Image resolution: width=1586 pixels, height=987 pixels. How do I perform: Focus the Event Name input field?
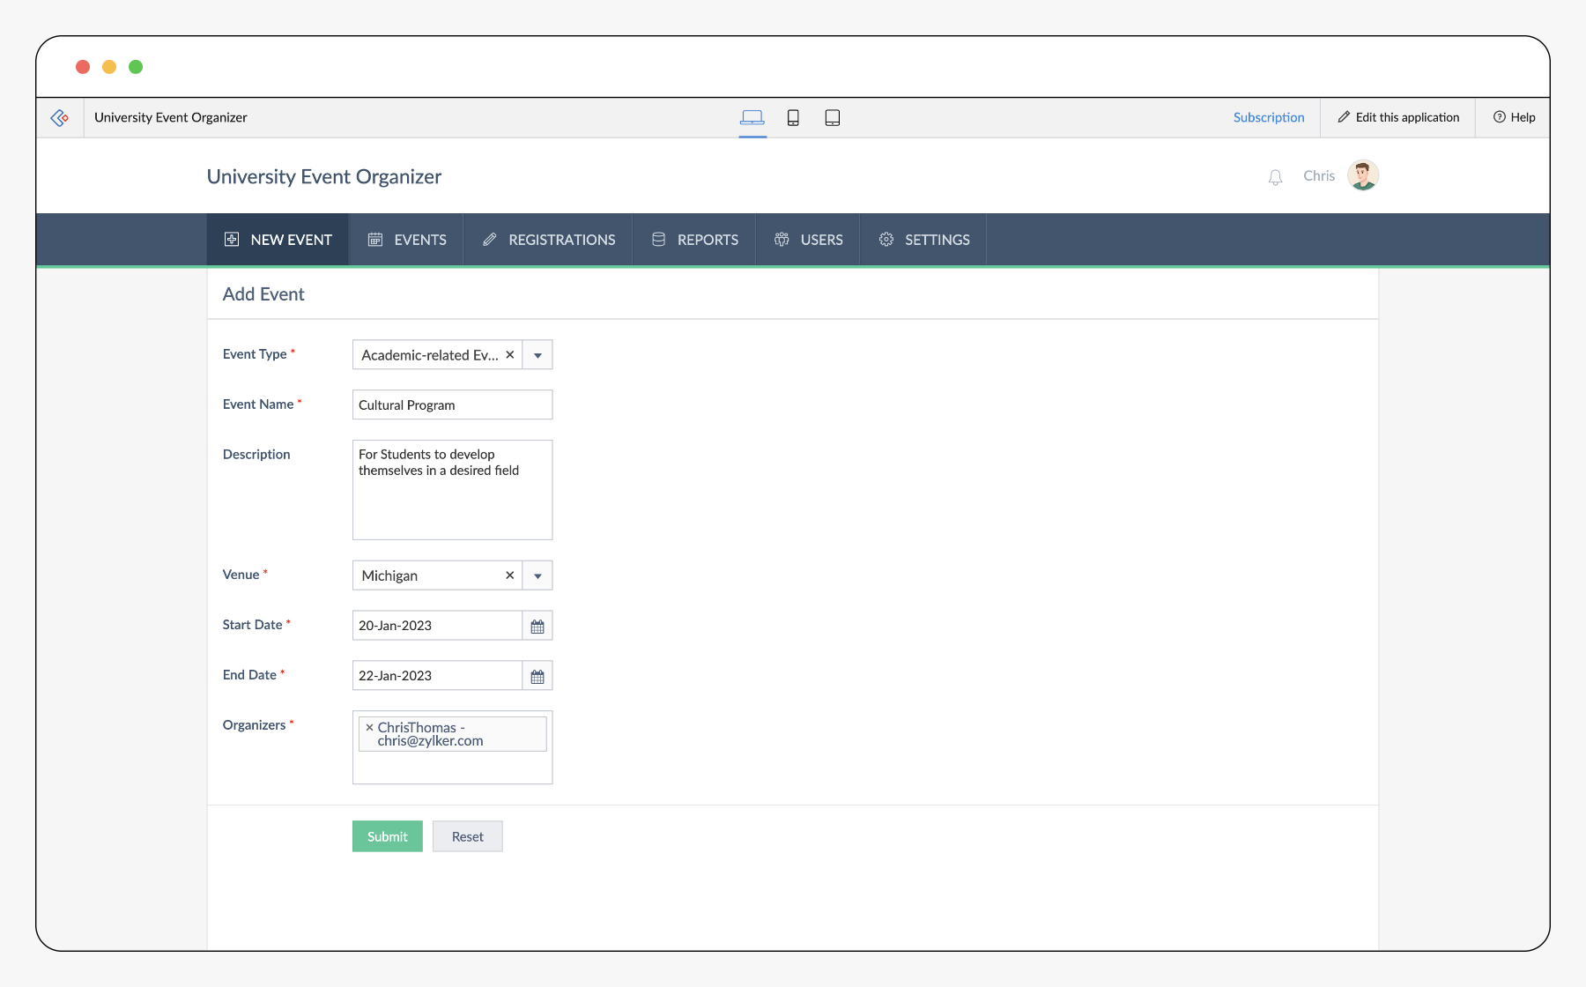452,405
